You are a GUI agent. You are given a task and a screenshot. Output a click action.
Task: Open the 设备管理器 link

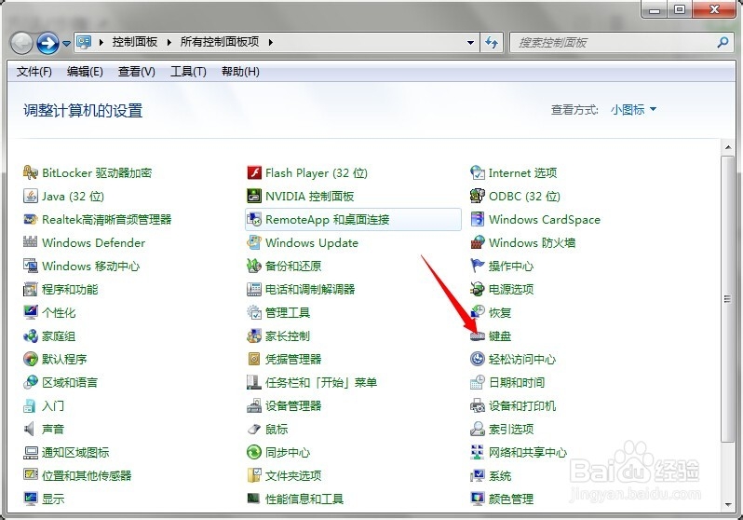click(293, 405)
